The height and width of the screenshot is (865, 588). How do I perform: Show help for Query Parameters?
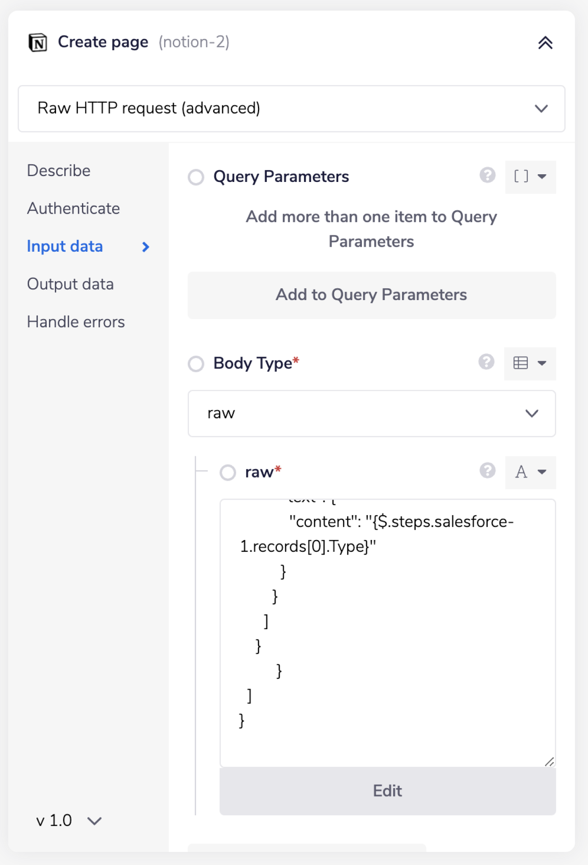tap(487, 175)
